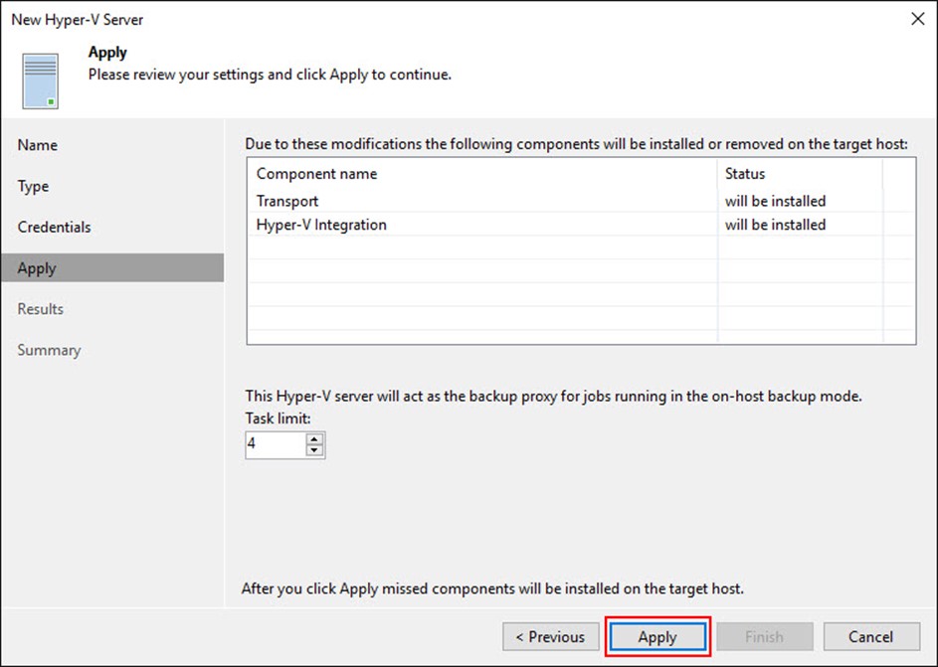The image size is (938, 667).
Task: Open the Type wizard step
Action: click(x=34, y=186)
